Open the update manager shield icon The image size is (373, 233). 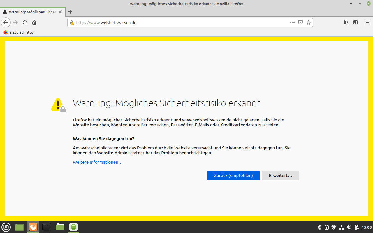(x=334, y=227)
